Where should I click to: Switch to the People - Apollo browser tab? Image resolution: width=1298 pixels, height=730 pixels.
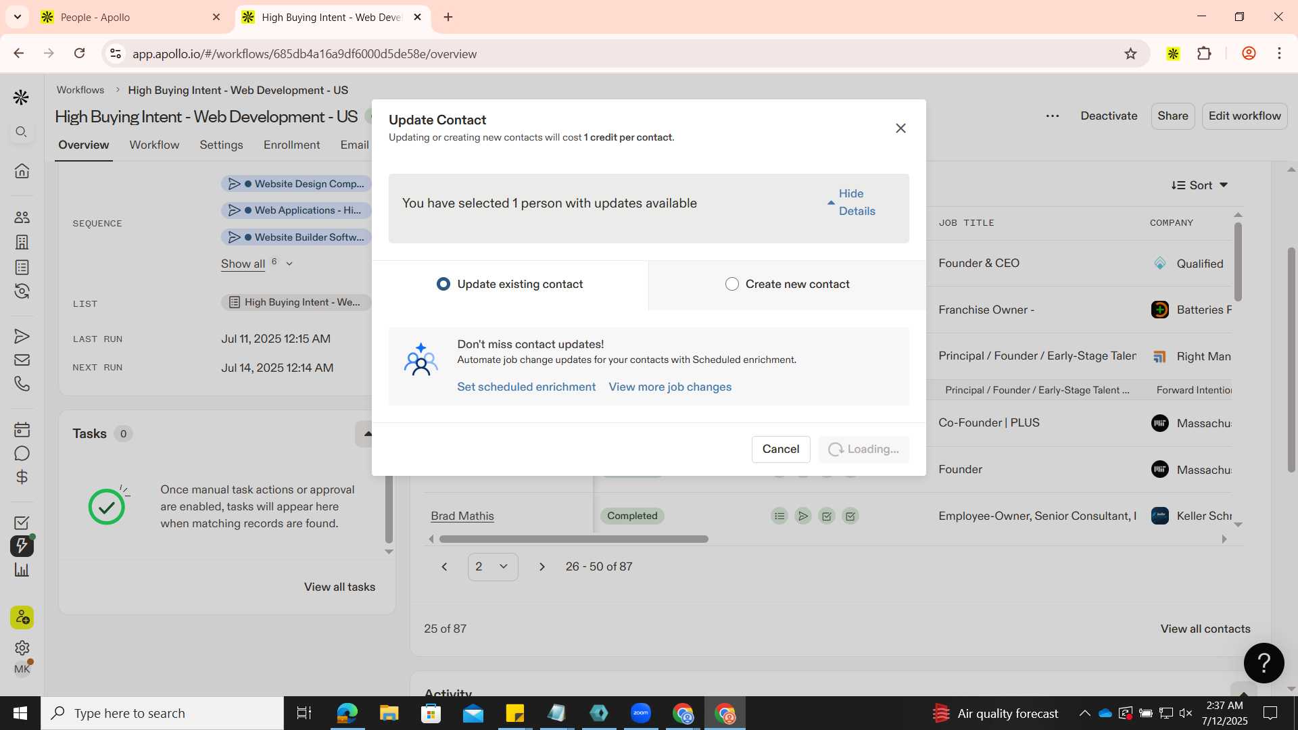(131, 17)
